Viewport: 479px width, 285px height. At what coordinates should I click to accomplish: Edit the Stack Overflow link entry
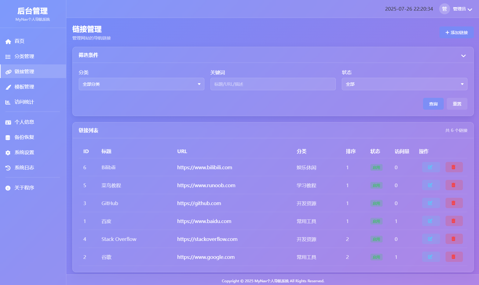(431, 239)
